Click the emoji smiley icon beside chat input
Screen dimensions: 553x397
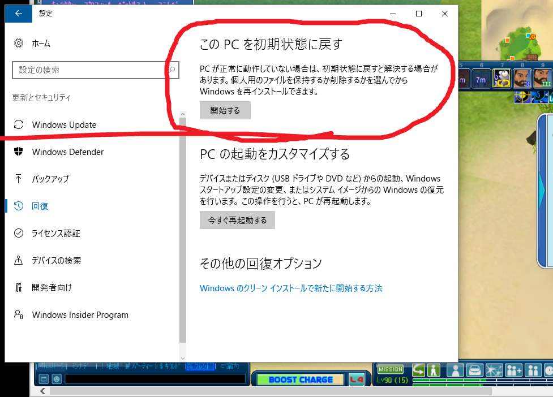click(x=56, y=379)
